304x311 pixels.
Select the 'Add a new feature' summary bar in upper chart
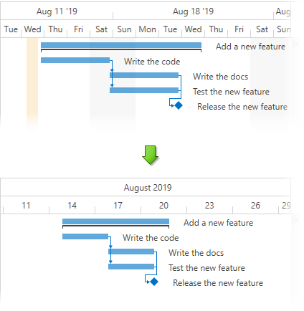[121, 45]
